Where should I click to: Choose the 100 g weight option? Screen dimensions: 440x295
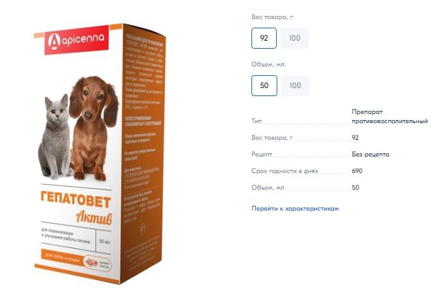tap(295, 38)
